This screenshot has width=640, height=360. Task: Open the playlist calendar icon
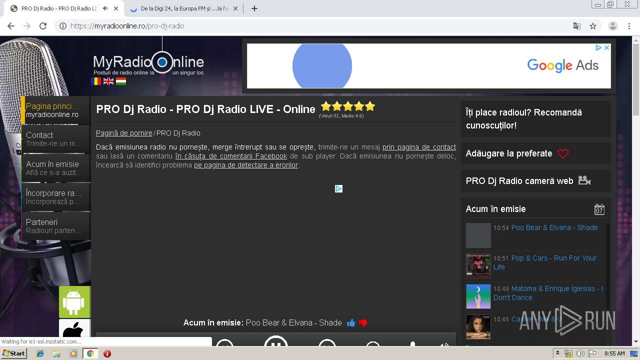599,209
